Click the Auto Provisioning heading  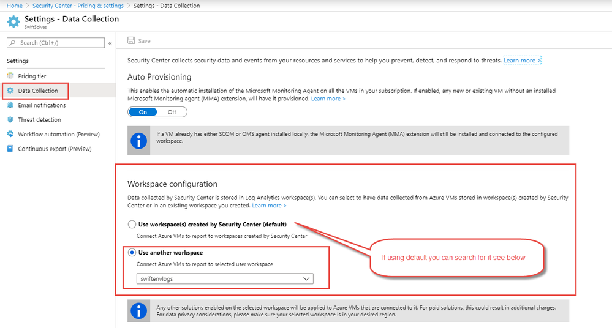point(159,77)
